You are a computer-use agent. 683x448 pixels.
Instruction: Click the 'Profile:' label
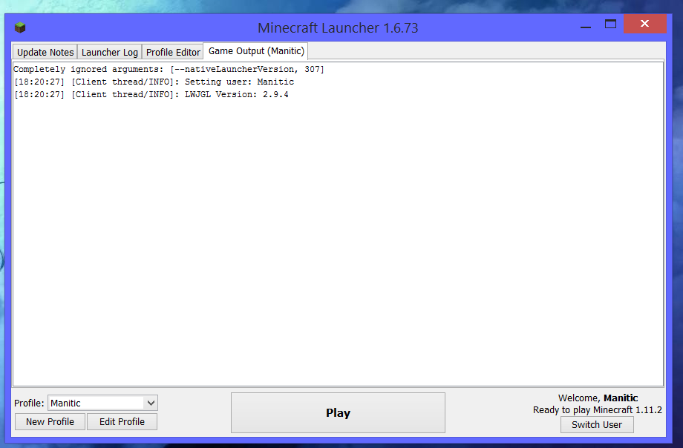(x=29, y=403)
